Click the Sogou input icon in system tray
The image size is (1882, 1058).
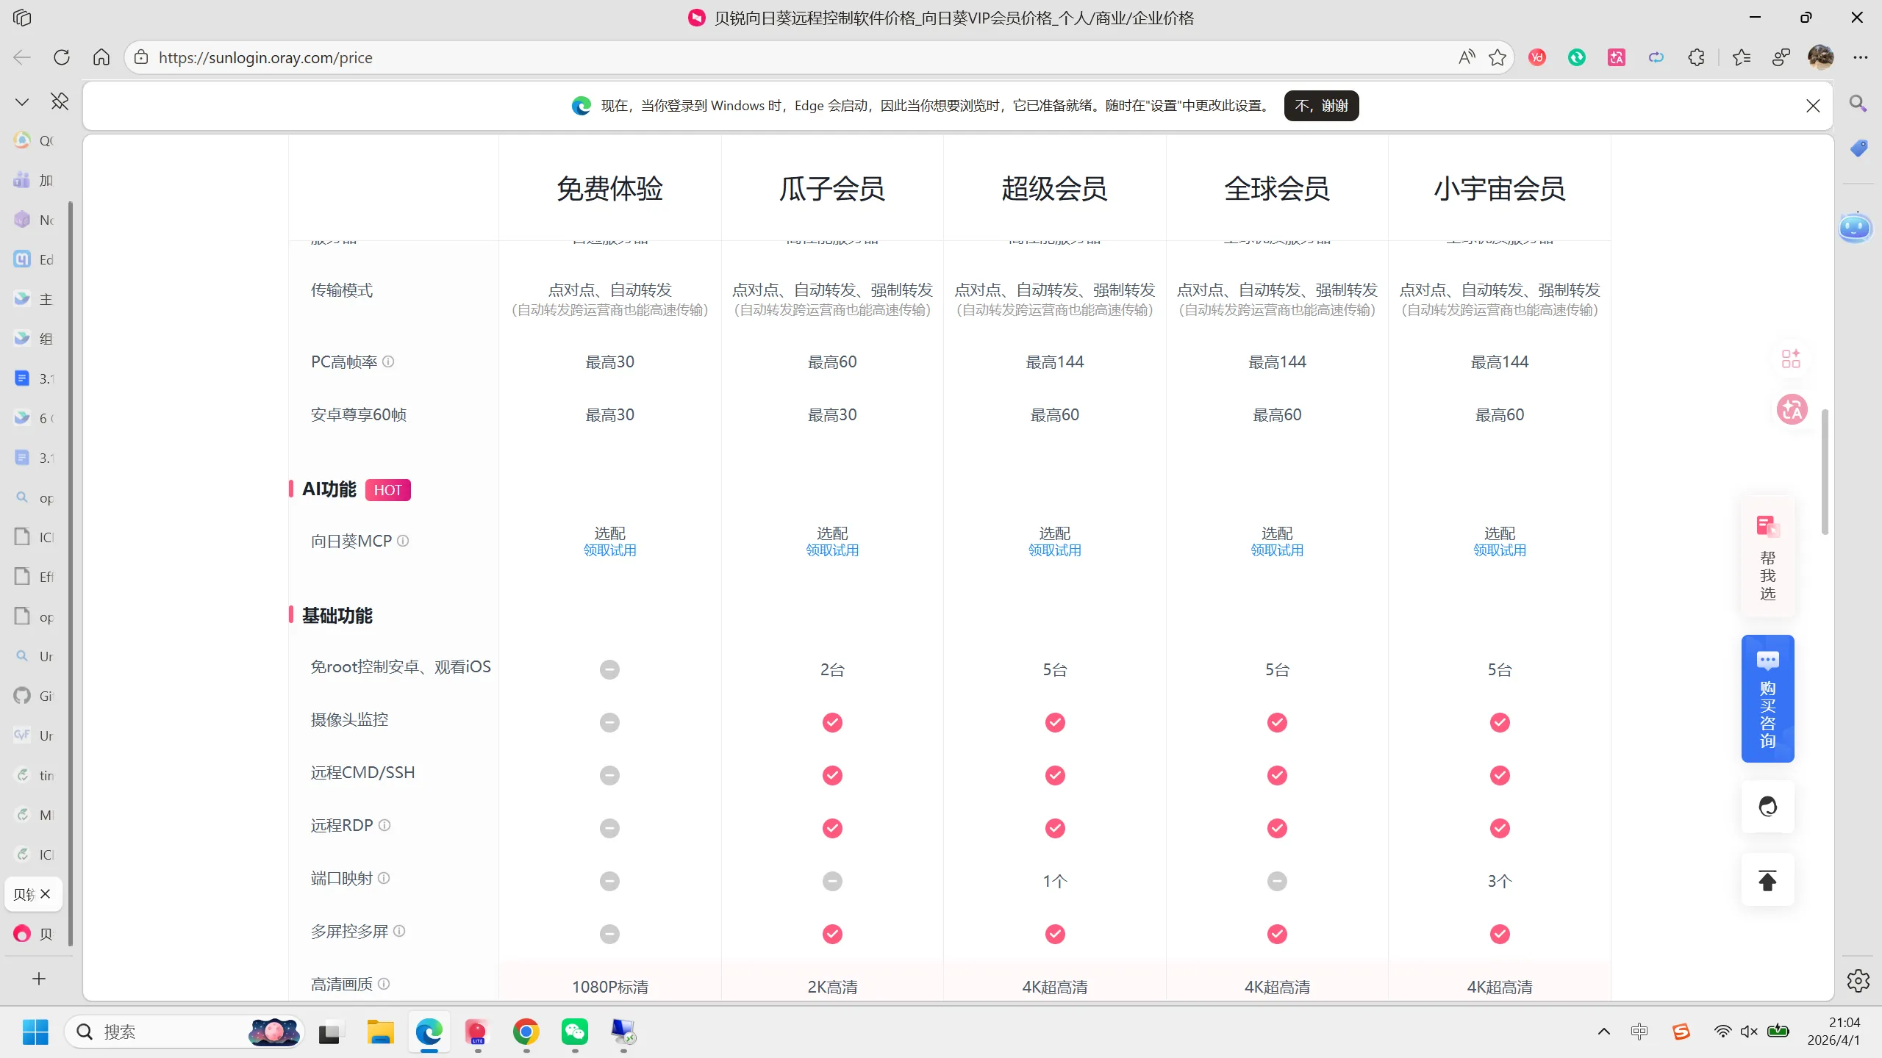(1681, 1032)
